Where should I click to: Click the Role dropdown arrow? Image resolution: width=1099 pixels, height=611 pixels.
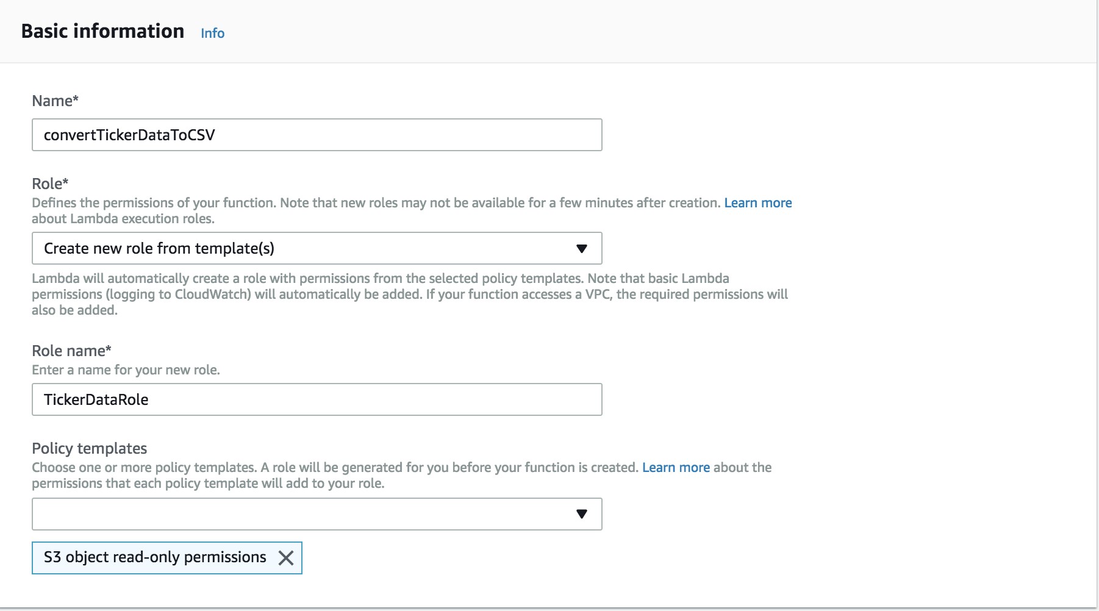point(581,248)
